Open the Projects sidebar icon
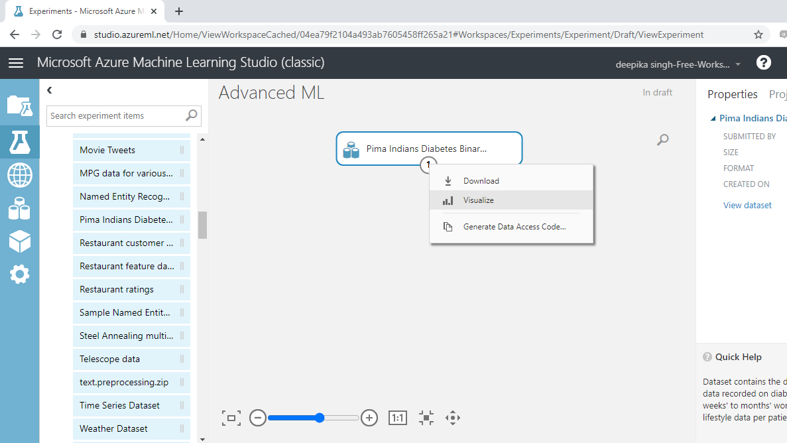Image resolution: width=787 pixels, height=443 pixels. click(20, 106)
